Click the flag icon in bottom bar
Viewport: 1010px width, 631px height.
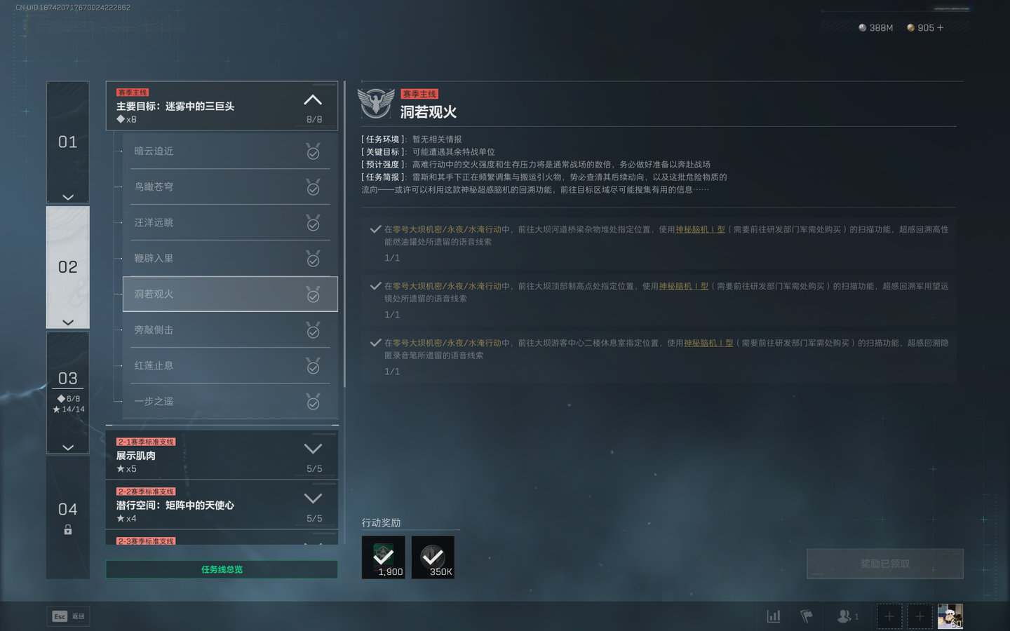point(807,616)
